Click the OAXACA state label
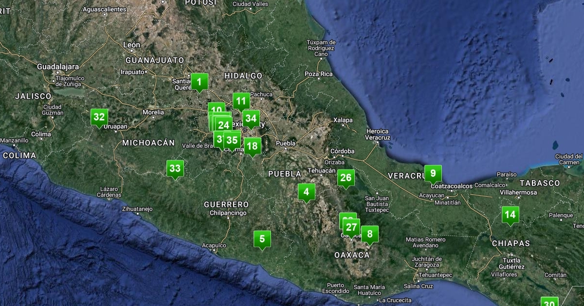584x306 pixels. (x=352, y=255)
